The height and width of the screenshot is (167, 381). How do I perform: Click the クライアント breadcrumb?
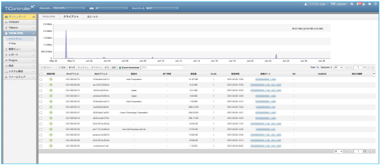pos(71,17)
